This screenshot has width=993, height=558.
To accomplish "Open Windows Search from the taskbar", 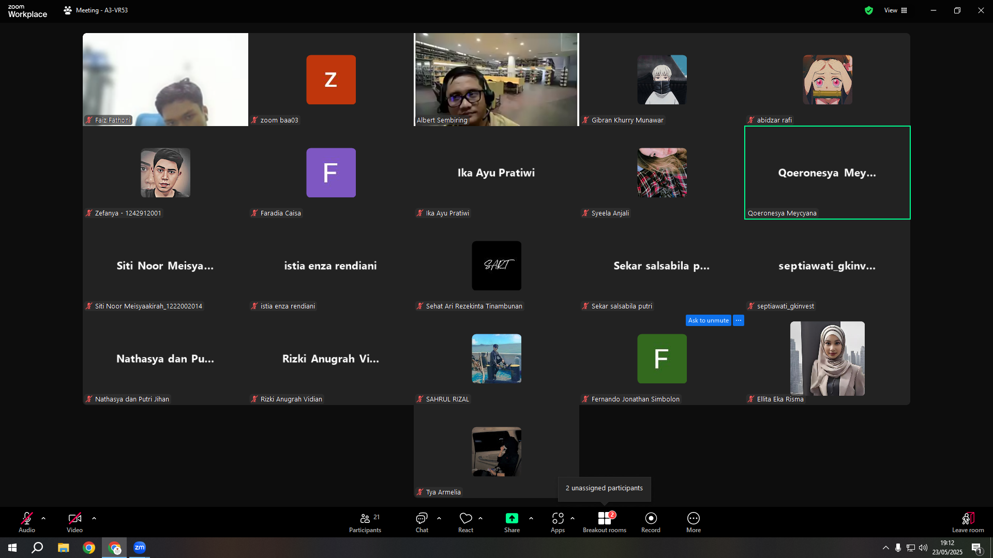I will click(x=37, y=548).
